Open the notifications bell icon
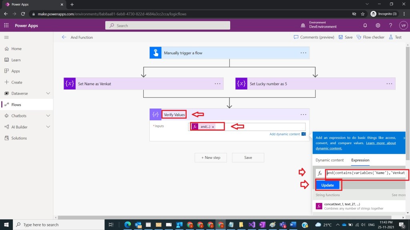This screenshot has height=230, width=410. (365, 26)
